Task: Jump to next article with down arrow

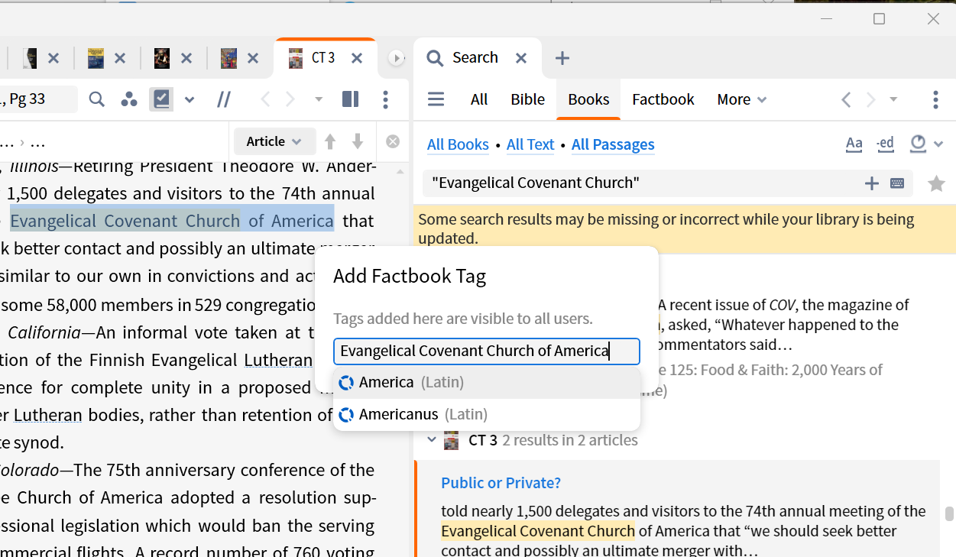Action: click(357, 141)
